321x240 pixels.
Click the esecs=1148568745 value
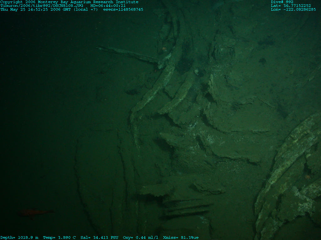coord(123,9)
